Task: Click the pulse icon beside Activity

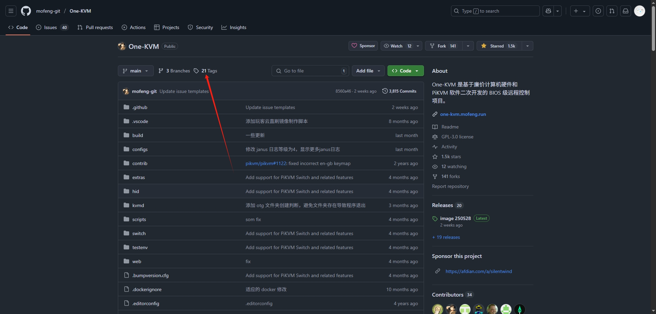Action: [435, 147]
